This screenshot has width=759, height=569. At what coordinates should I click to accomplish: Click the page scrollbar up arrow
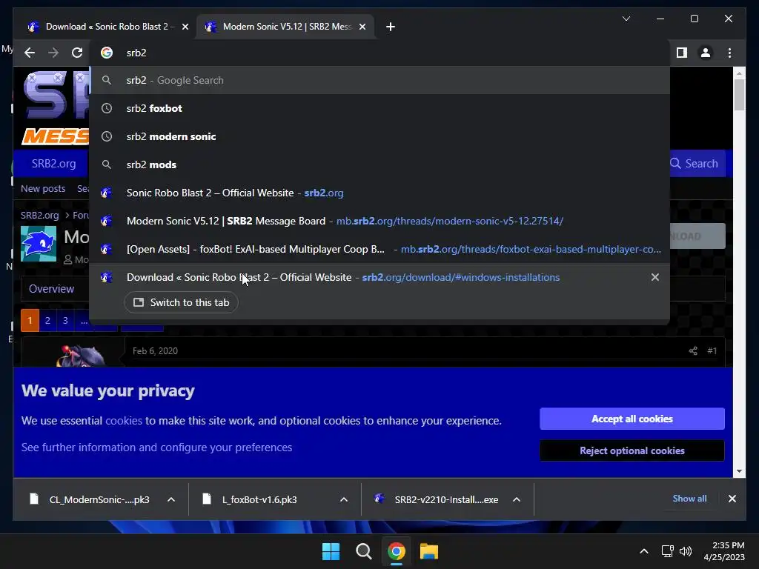[x=739, y=73]
